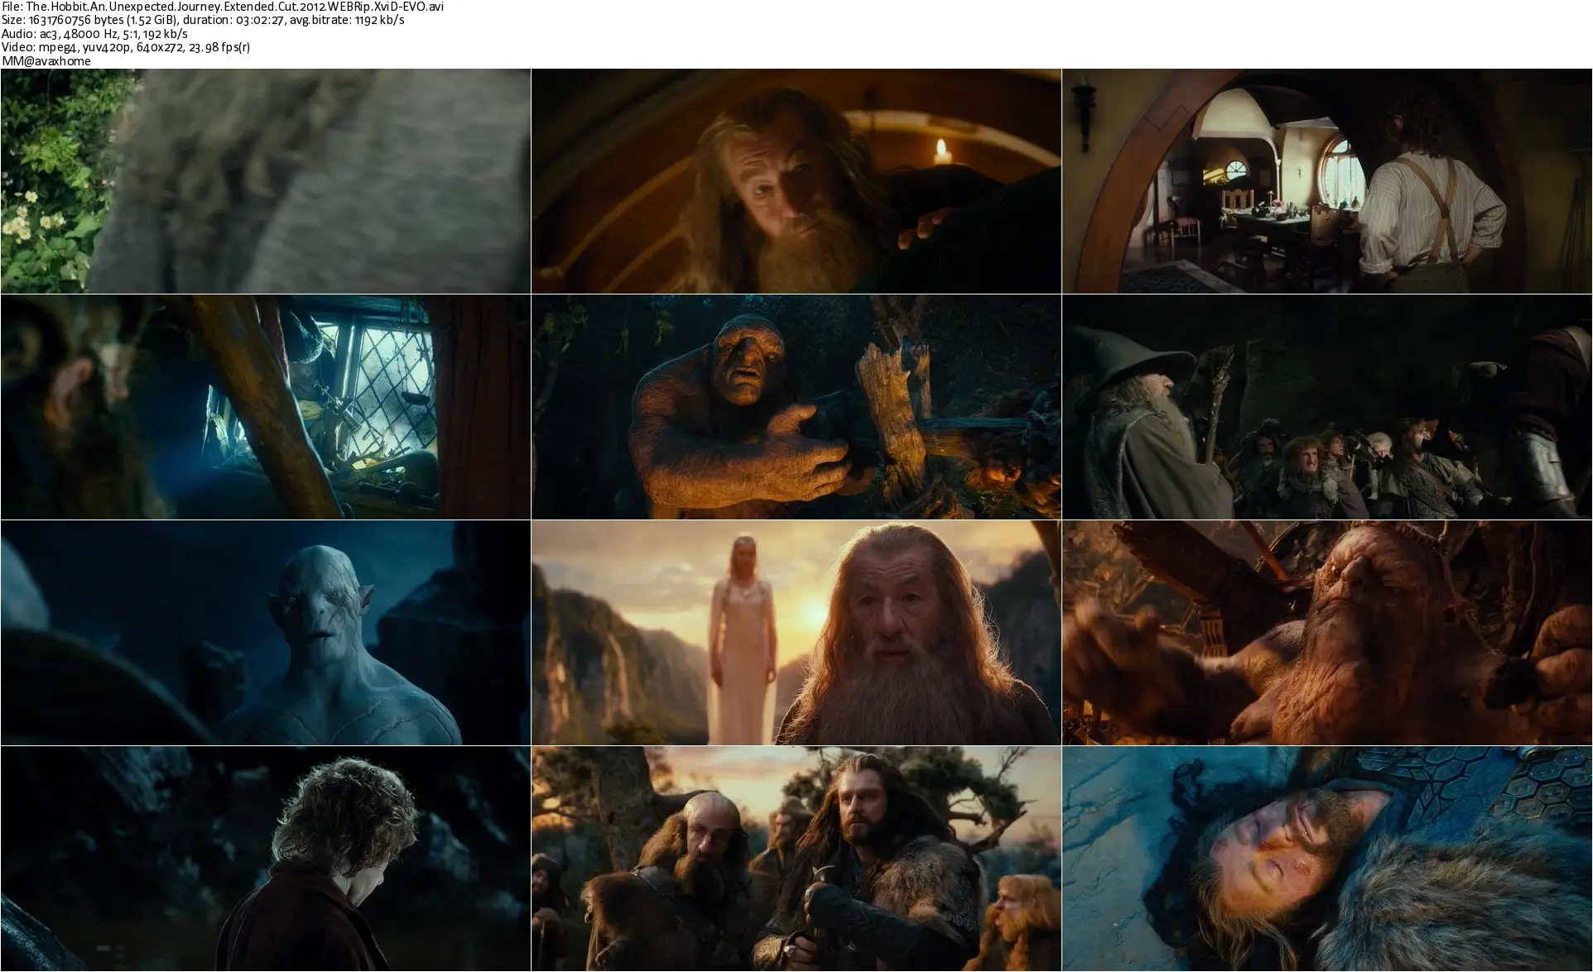
Task: Click the thumbnail with the leaded lattice window
Action: [266, 407]
